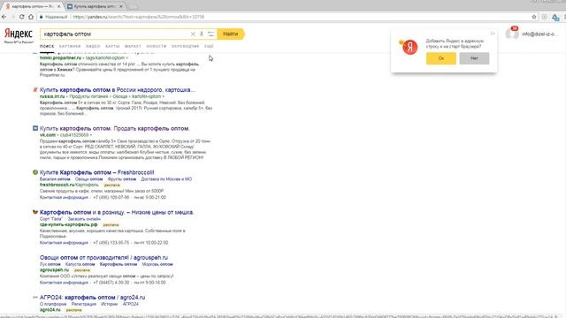Close the first tab 'картофель оптом'
566x318 pixels.
pyautogui.click(x=59, y=6)
